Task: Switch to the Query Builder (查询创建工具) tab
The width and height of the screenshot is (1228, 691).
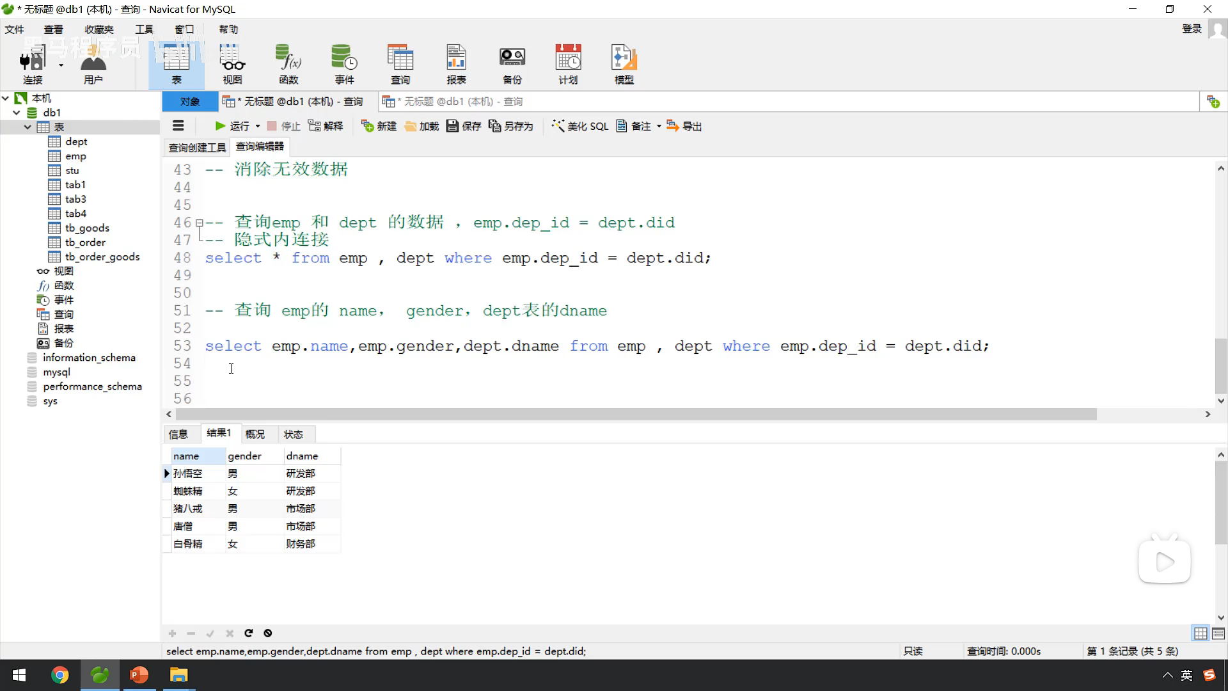Action: click(x=197, y=148)
